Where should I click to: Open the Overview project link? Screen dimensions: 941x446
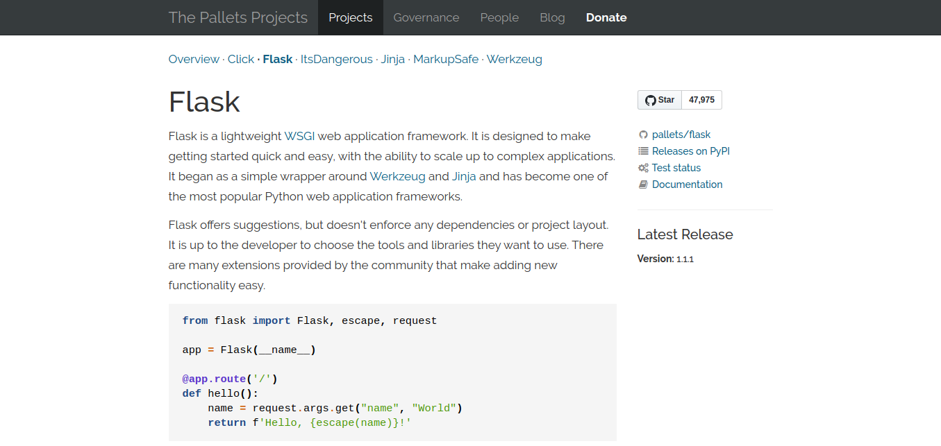(194, 59)
